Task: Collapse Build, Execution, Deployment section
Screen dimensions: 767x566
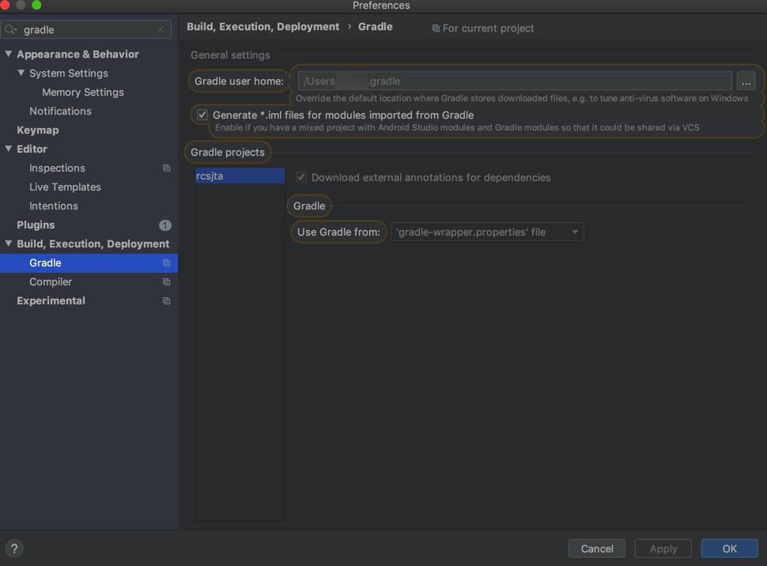Action: coord(9,243)
